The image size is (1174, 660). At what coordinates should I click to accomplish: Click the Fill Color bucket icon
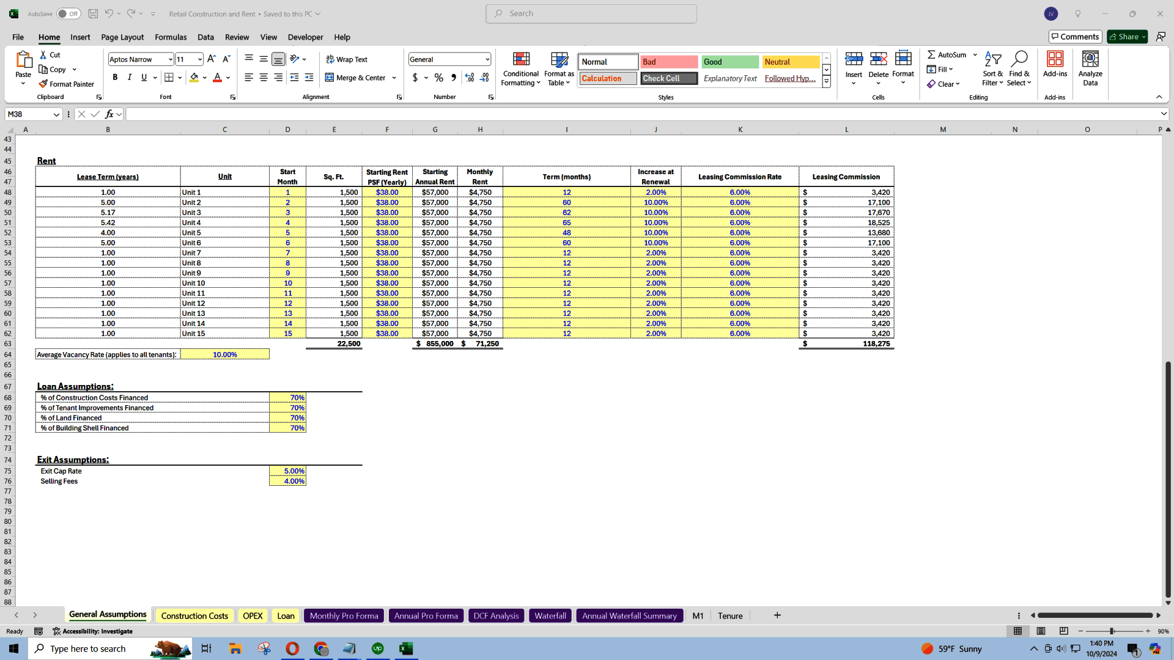(194, 78)
